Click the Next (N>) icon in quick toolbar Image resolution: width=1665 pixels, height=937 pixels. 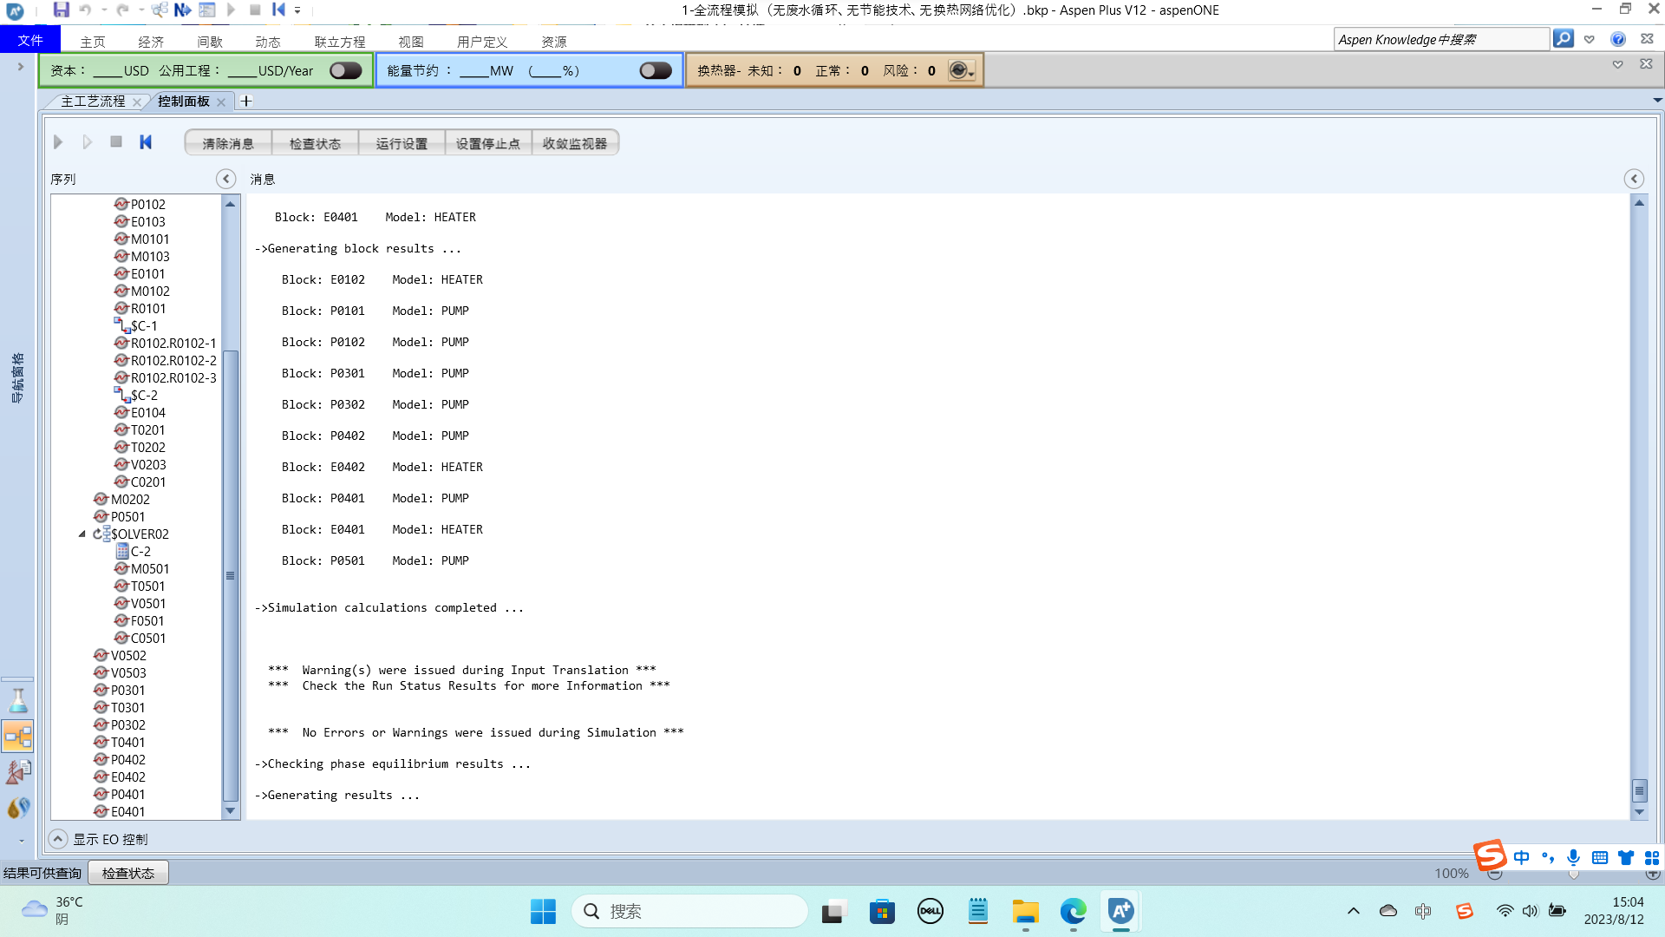pos(182,10)
